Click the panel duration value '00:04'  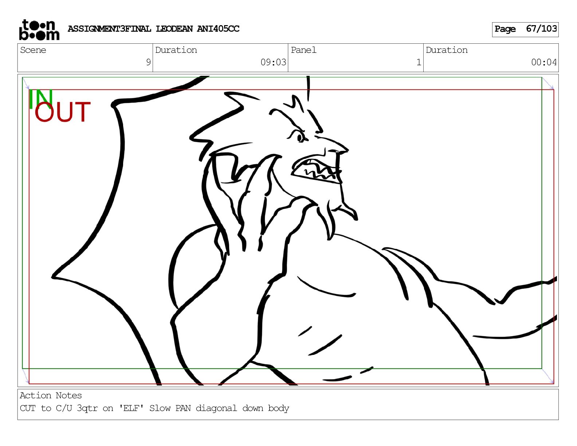click(544, 62)
